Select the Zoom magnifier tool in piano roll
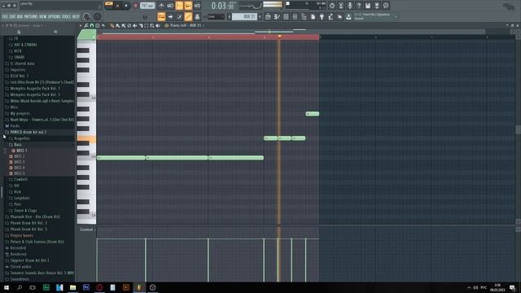This screenshot has width=521, height=293. click(152, 25)
